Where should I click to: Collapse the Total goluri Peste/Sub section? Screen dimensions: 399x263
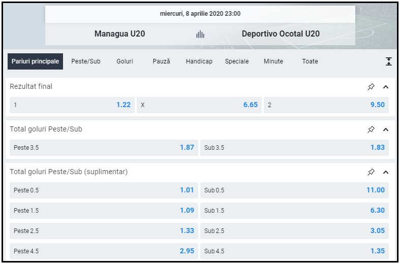click(385, 129)
